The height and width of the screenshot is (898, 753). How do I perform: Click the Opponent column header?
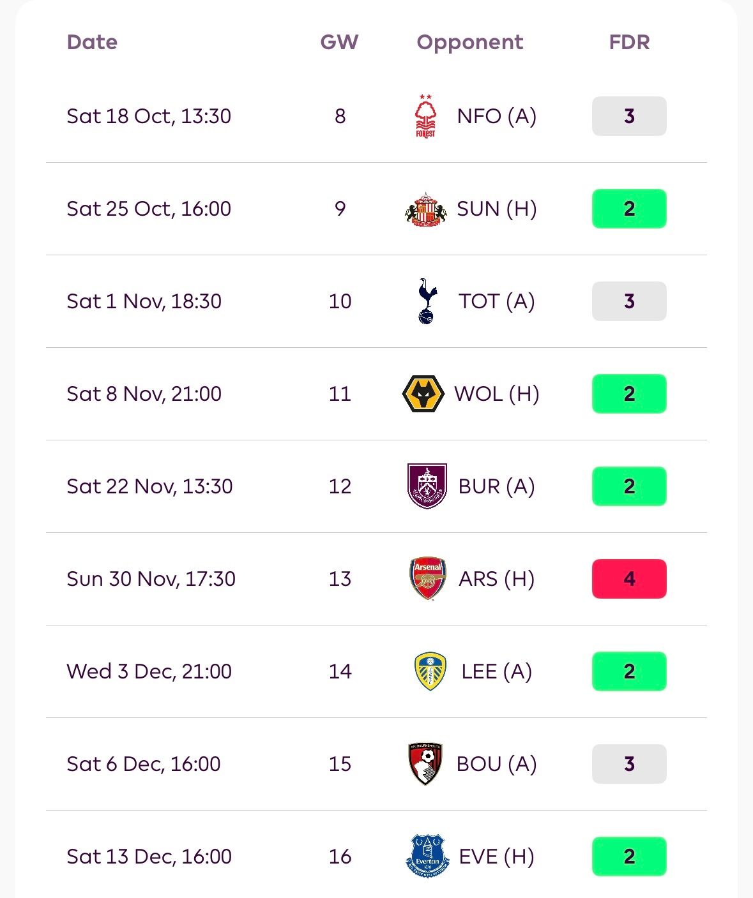pos(469,42)
